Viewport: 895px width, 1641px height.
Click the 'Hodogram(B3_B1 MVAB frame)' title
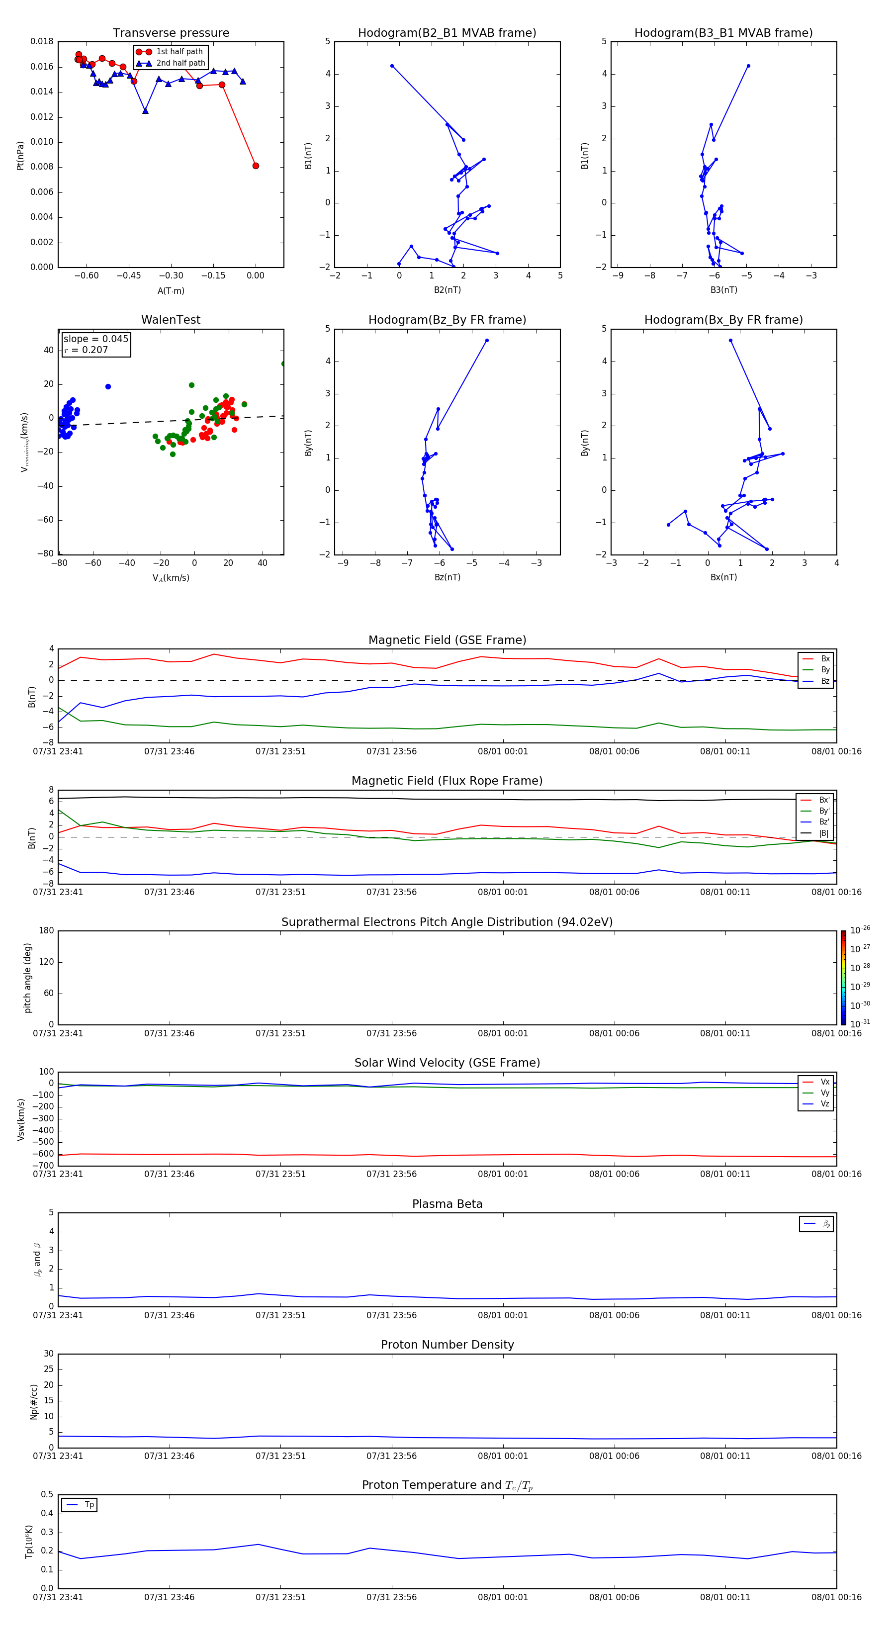723,33
